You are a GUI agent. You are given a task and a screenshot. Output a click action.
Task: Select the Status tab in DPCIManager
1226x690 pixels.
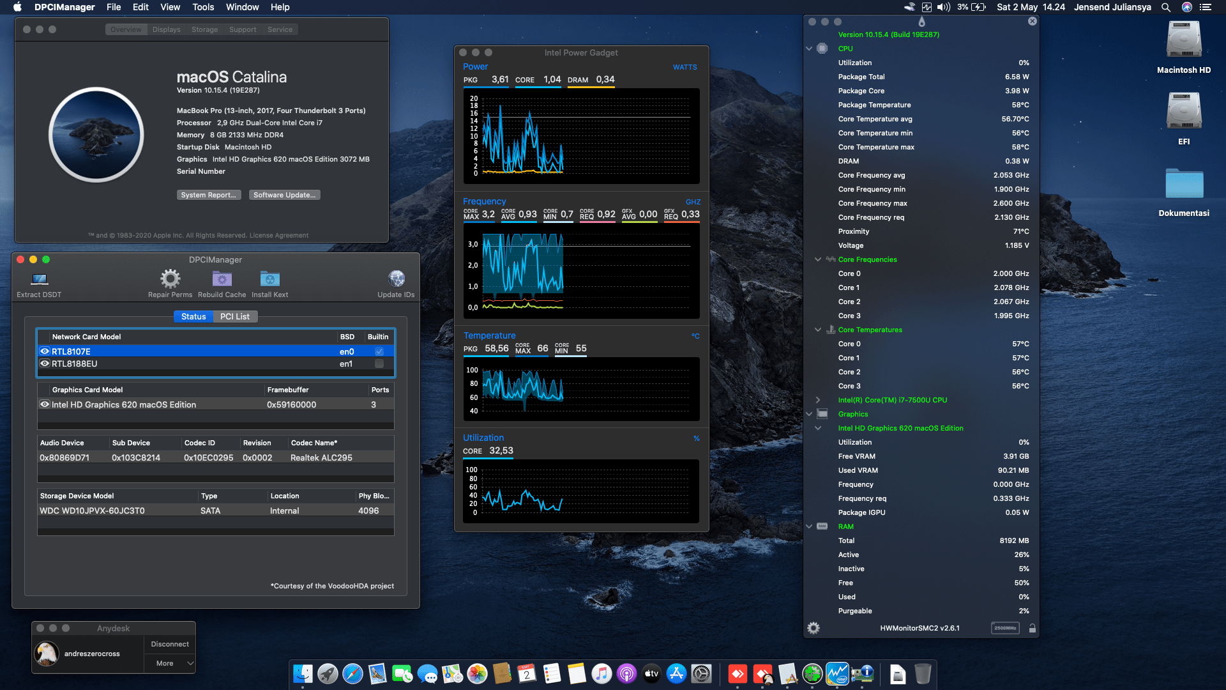point(193,316)
